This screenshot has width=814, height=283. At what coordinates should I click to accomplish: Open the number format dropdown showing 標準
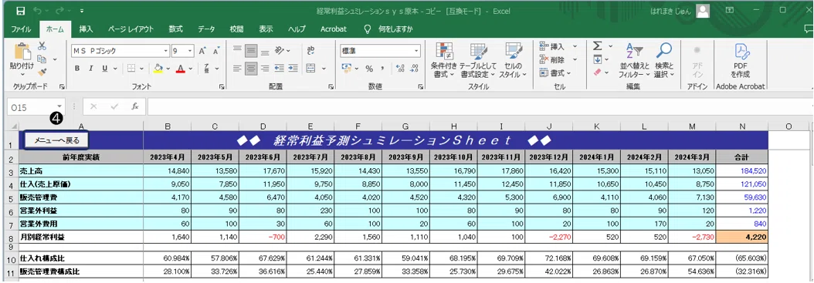(x=416, y=51)
